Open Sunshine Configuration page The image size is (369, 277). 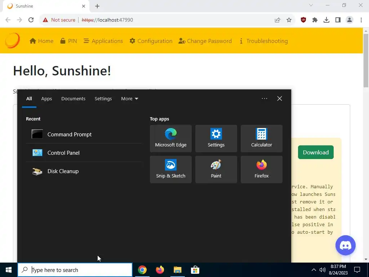pyautogui.click(x=151, y=41)
